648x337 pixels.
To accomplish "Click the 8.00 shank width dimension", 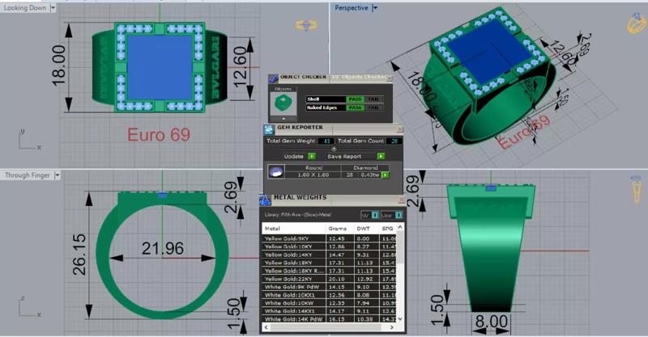I will click(491, 321).
